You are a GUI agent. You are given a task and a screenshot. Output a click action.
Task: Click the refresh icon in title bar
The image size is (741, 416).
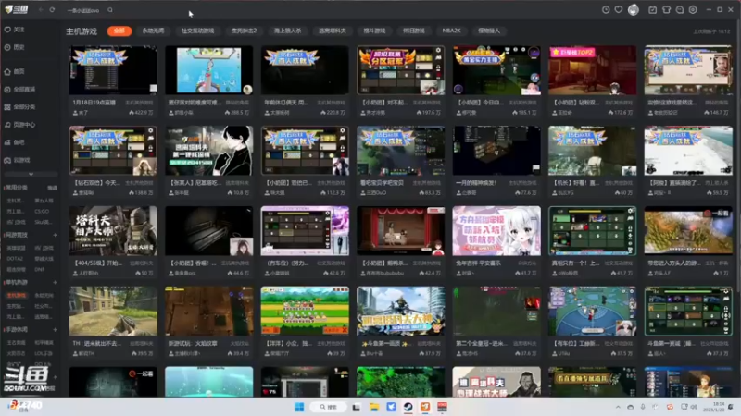(52, 10)
